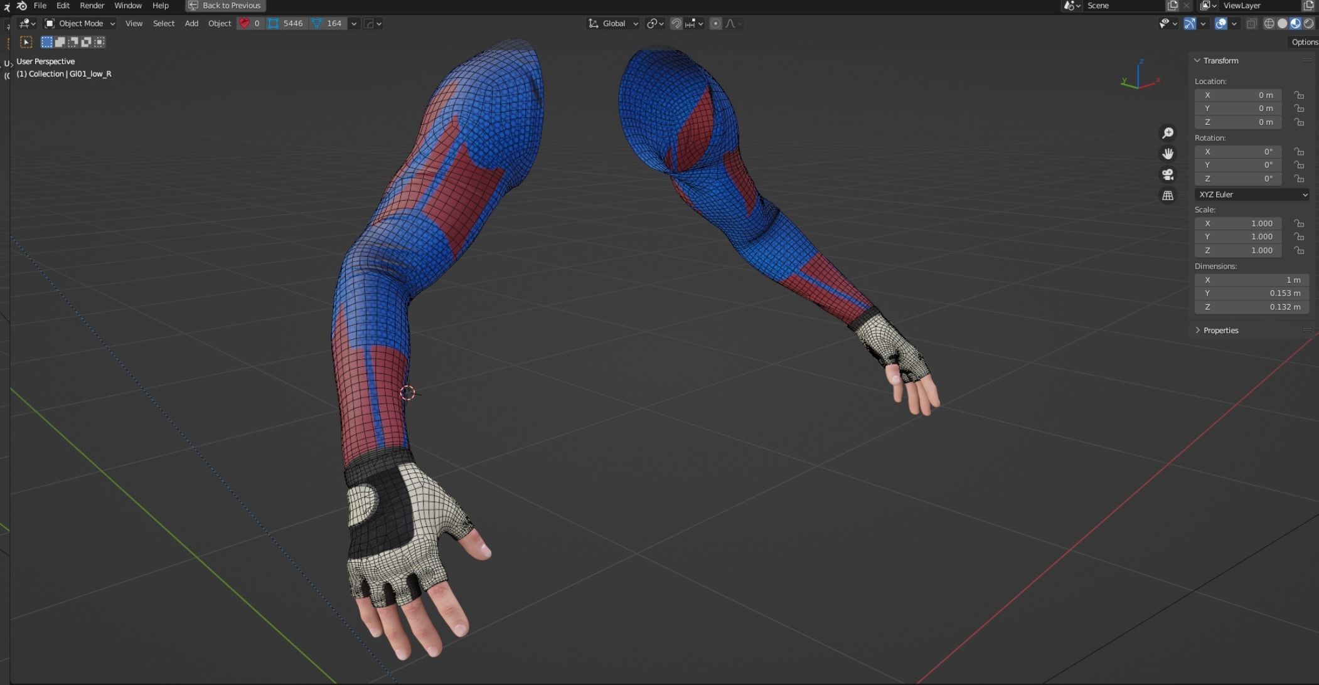Switch to Solid shading
Screen dimensions: 1319x685
coord(1282,24)
